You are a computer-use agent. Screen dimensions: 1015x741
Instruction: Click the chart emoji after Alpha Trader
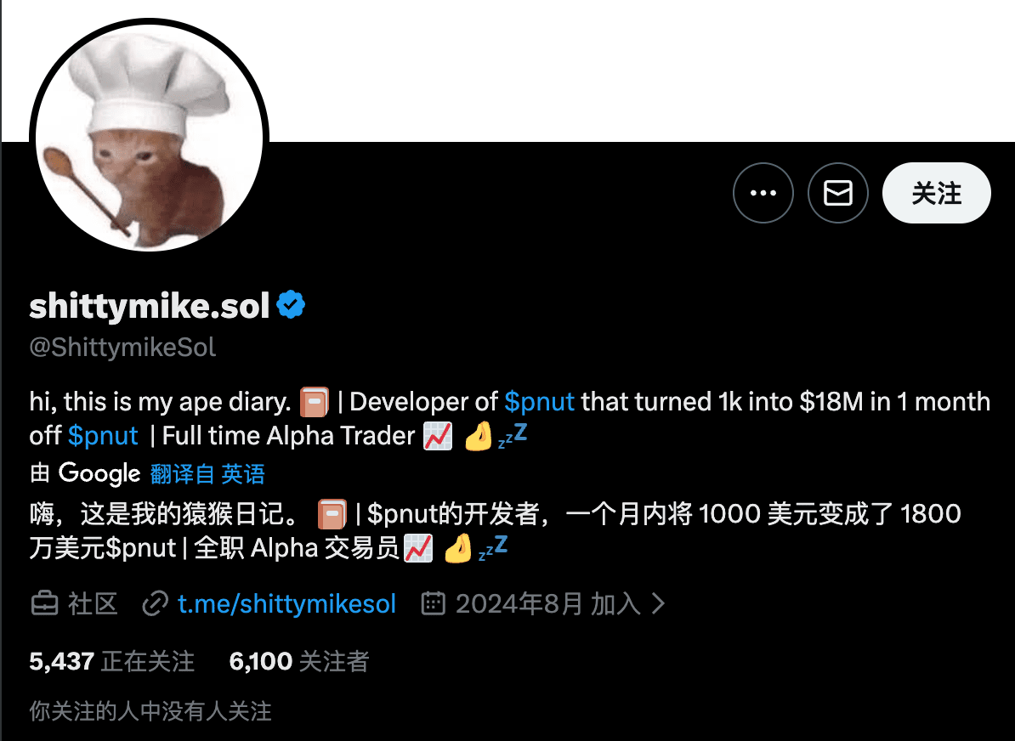point(438,436)
